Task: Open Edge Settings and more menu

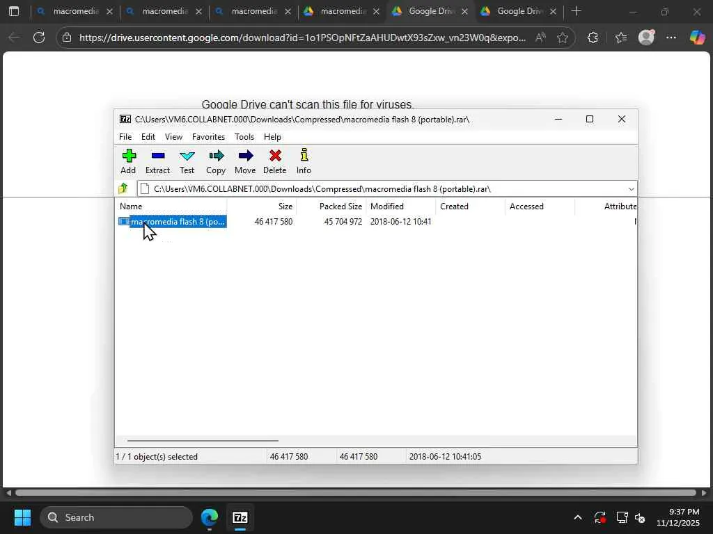Action: point(671,38)
